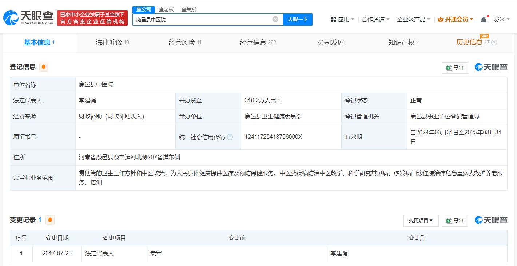Switch to the 法律诉讼 tab
This screenshot has width=517, height=266.
(x=112, y=43)
